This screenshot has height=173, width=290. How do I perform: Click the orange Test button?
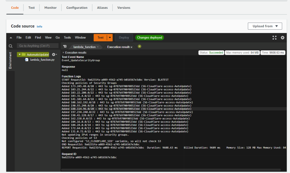tap(100, 38)
